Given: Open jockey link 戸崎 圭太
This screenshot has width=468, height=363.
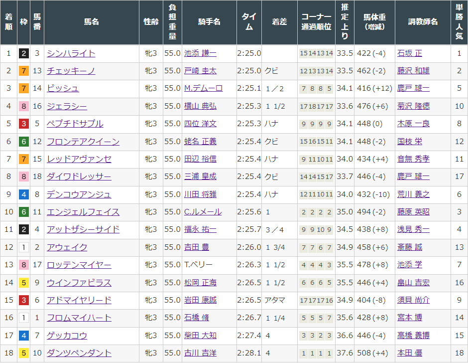Looking at the screenshot, I should pyautogui.click(x=200, y=71).
